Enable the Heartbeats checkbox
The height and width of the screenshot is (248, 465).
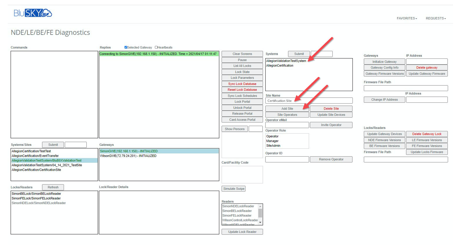tap(156, 47)
